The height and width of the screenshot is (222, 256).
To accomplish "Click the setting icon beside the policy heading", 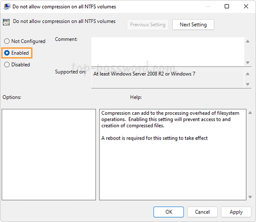I will click(6, 23).
